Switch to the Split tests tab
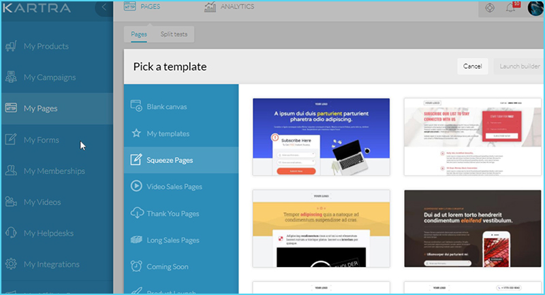Viewport: 545px width, 295px height. [x=176, y=33]
